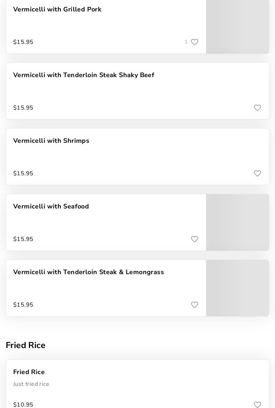This screenshot has height=408, width=275.
Task: Like Vermicelli with Grilled Pork
Action: click(195, 42)
